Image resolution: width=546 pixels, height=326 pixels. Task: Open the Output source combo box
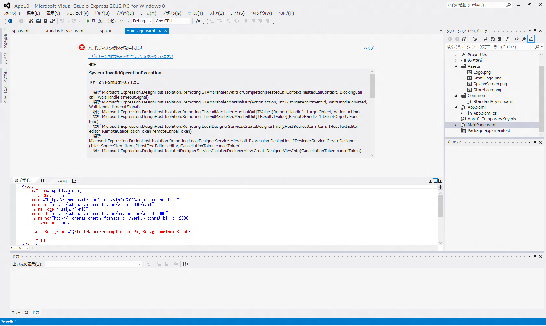pos(94,264)
